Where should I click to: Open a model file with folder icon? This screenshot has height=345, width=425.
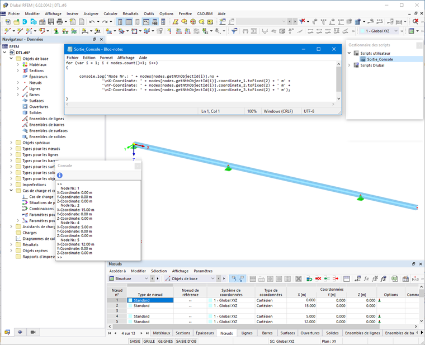16,22
